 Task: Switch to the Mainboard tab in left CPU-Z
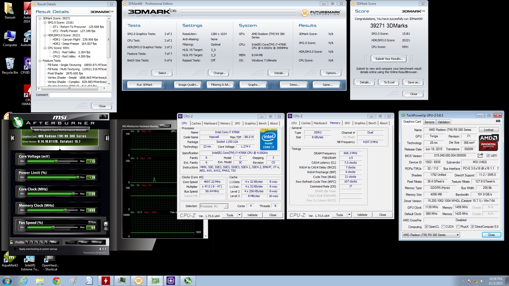pos(210,123)
